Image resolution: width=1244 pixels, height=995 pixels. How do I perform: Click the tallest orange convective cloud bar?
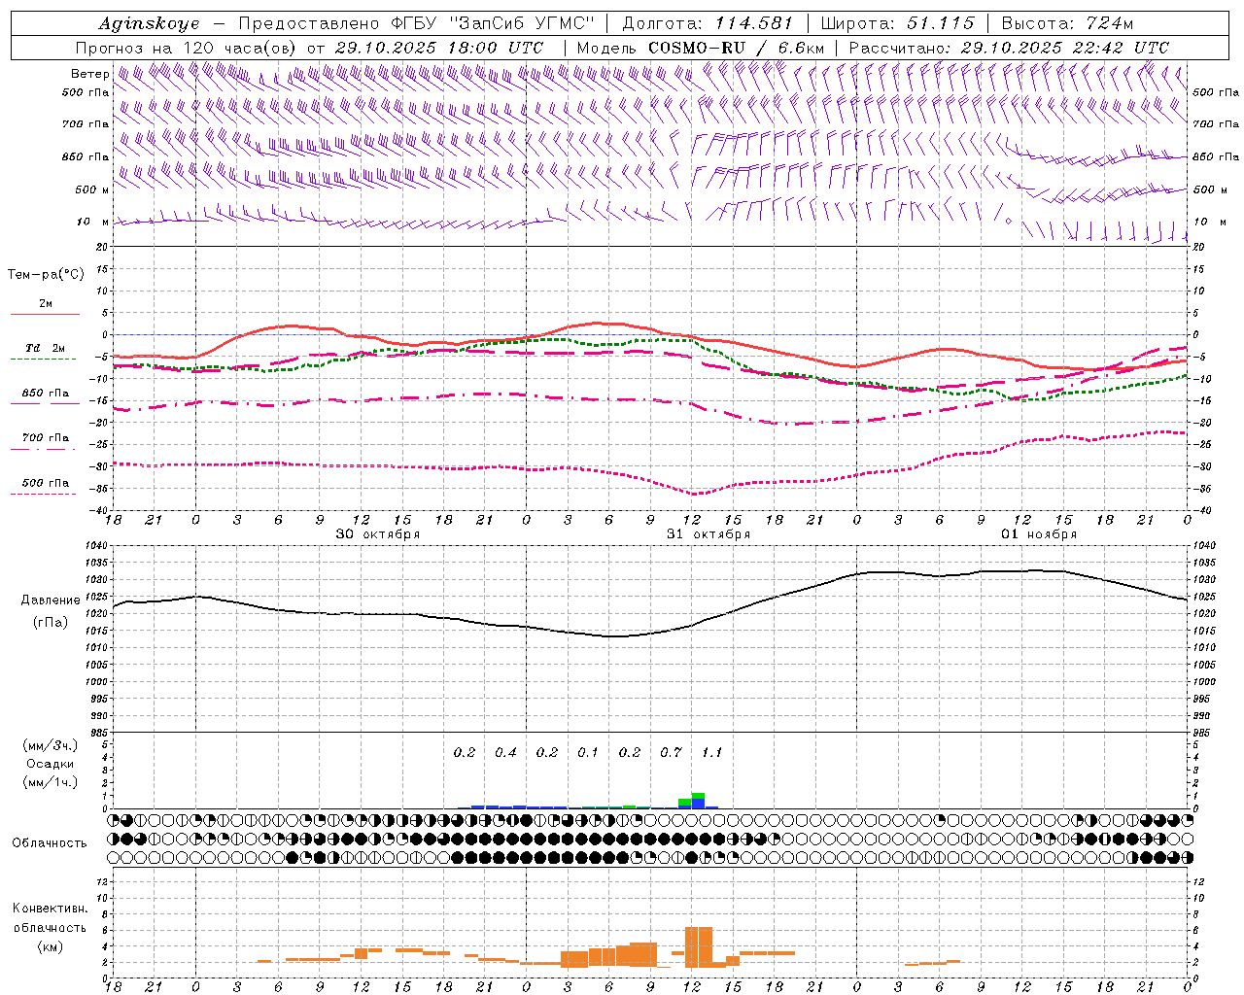pyautogui.click(x=698, y=945)
